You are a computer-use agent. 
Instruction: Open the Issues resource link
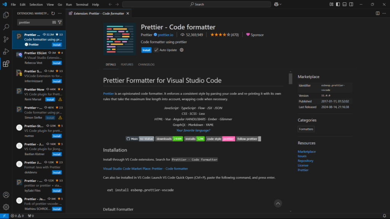click(x=302, y=156)
